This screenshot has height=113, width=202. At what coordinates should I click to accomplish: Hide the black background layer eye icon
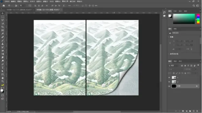(x=169, y=86)
